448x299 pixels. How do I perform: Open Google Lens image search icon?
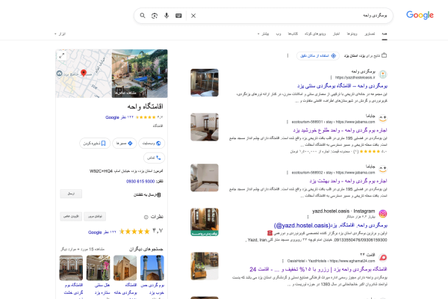[155, 16]
